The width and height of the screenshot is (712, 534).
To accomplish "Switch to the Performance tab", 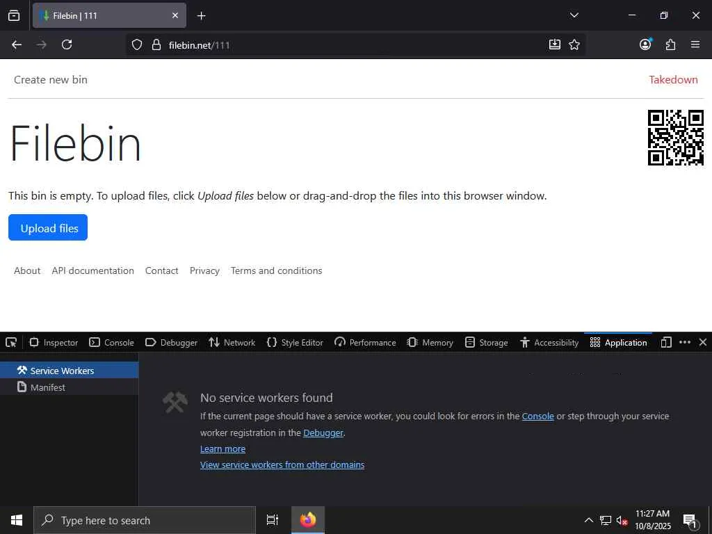I will 365,342.
